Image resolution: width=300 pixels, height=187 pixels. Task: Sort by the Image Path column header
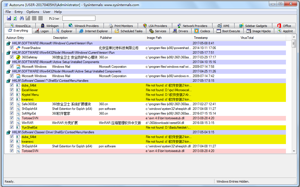169,38
